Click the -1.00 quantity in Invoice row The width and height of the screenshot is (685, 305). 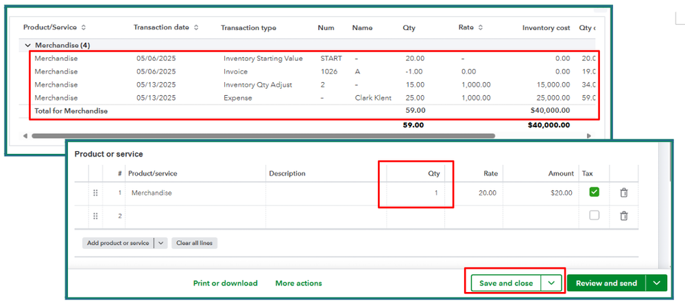pyautogui.click(x=413, y=71)
